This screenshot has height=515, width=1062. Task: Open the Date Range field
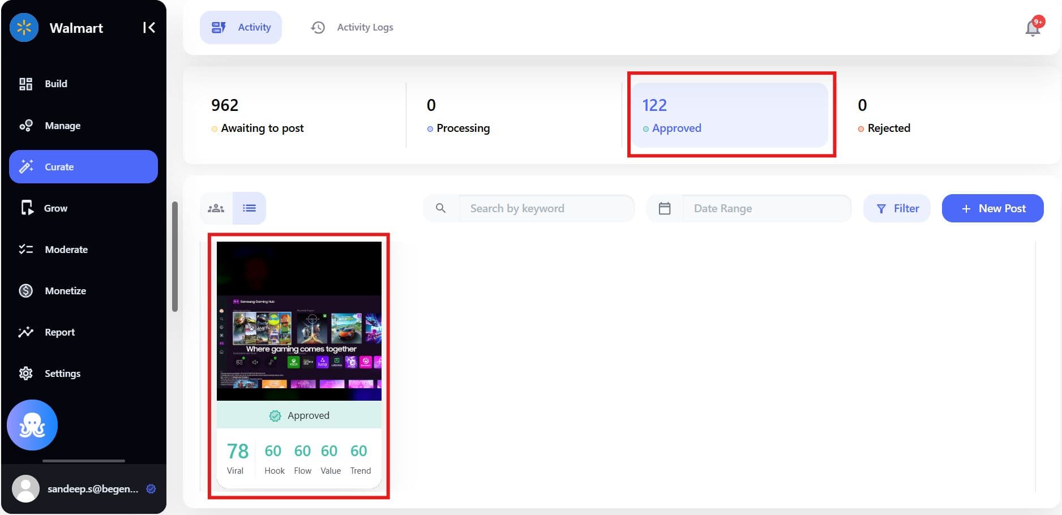point(766,208)
